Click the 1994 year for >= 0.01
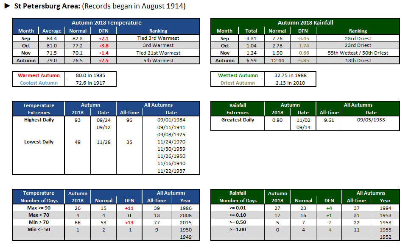The height and width of the screenshot is (248, 411). (x=385, y=208)
